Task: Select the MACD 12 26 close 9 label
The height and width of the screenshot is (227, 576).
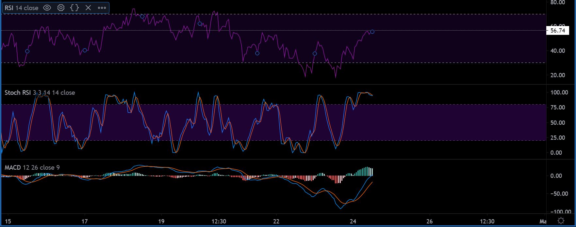Action: click(x=32, y=168)
